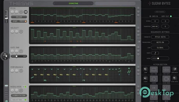Click the Swingtime preset name display
Image resolution: width=179 pixels, height=102 pixels.
pyautogui.click(x=73, y=4)
